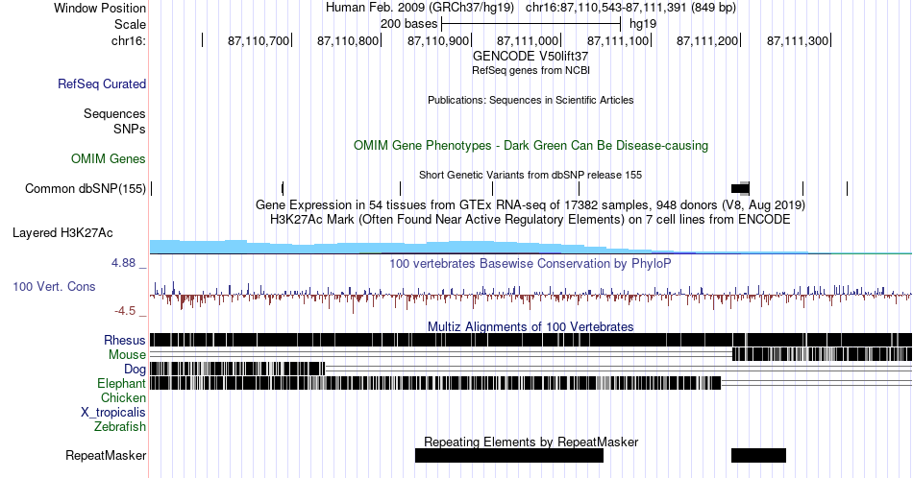Image resolution: width=913 pixels, height=478 pixels.
Task: Click the Sequences track label
Action: (114, 113)
